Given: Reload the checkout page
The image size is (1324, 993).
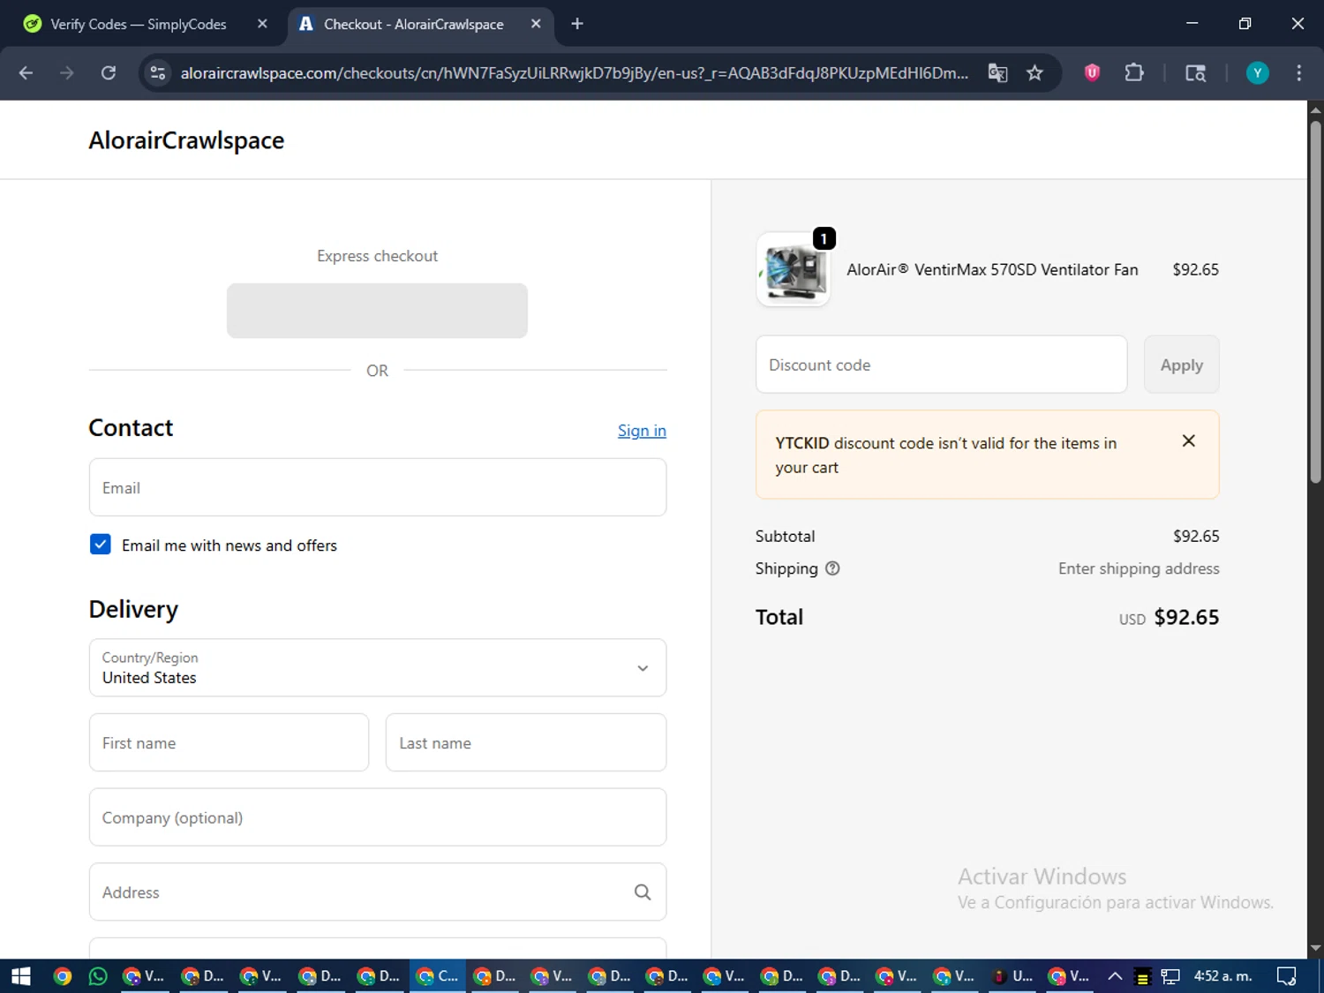Looking at the screenshot, I should click(x=109, y=73).
